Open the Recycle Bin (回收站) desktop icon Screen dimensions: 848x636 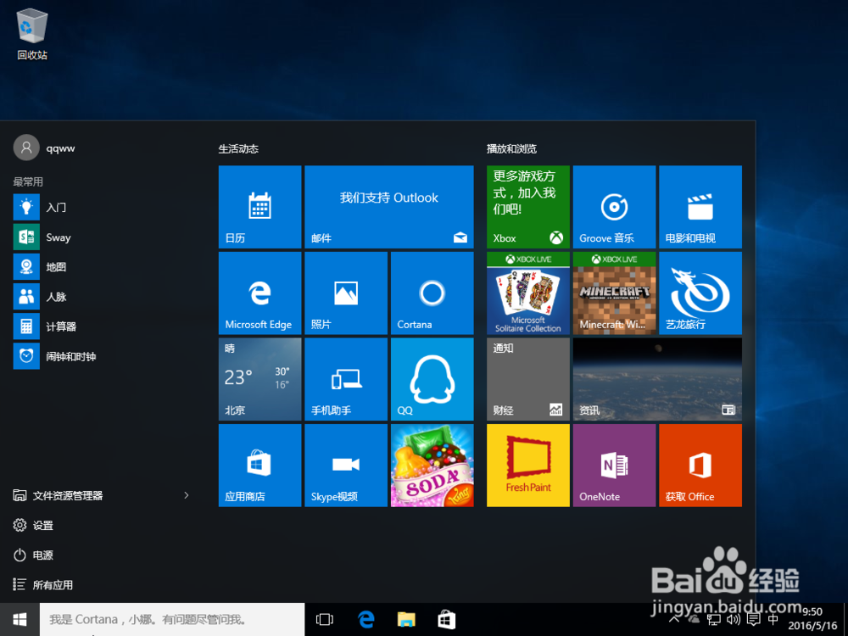coord(32,34)
